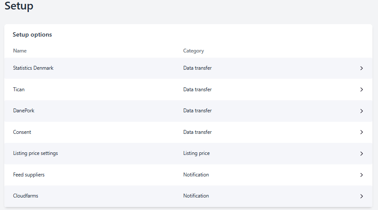
Task: Click the Category column header
Action: 193,51
